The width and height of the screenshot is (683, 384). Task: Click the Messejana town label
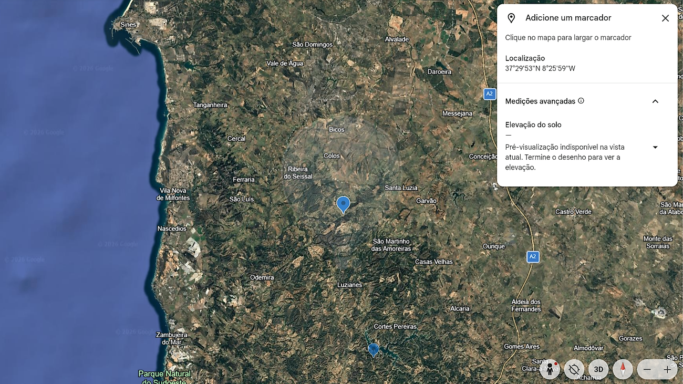coord(457,113)
